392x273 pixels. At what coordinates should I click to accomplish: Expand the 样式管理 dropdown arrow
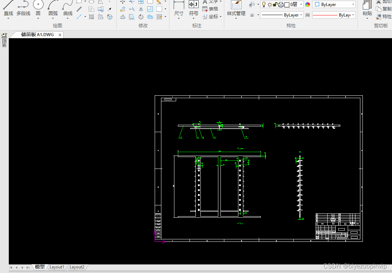click(x=236, y=18)
